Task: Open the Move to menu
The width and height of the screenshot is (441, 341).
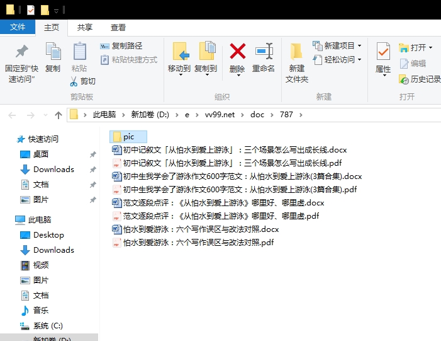Action: (179, 59)
